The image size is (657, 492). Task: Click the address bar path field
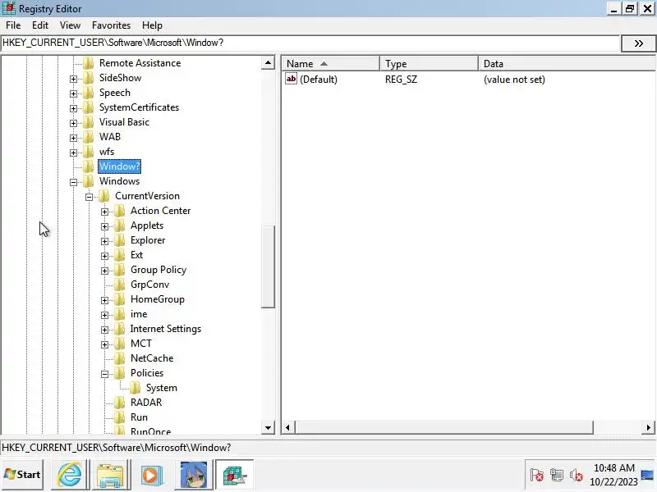(x=310, y=43)
